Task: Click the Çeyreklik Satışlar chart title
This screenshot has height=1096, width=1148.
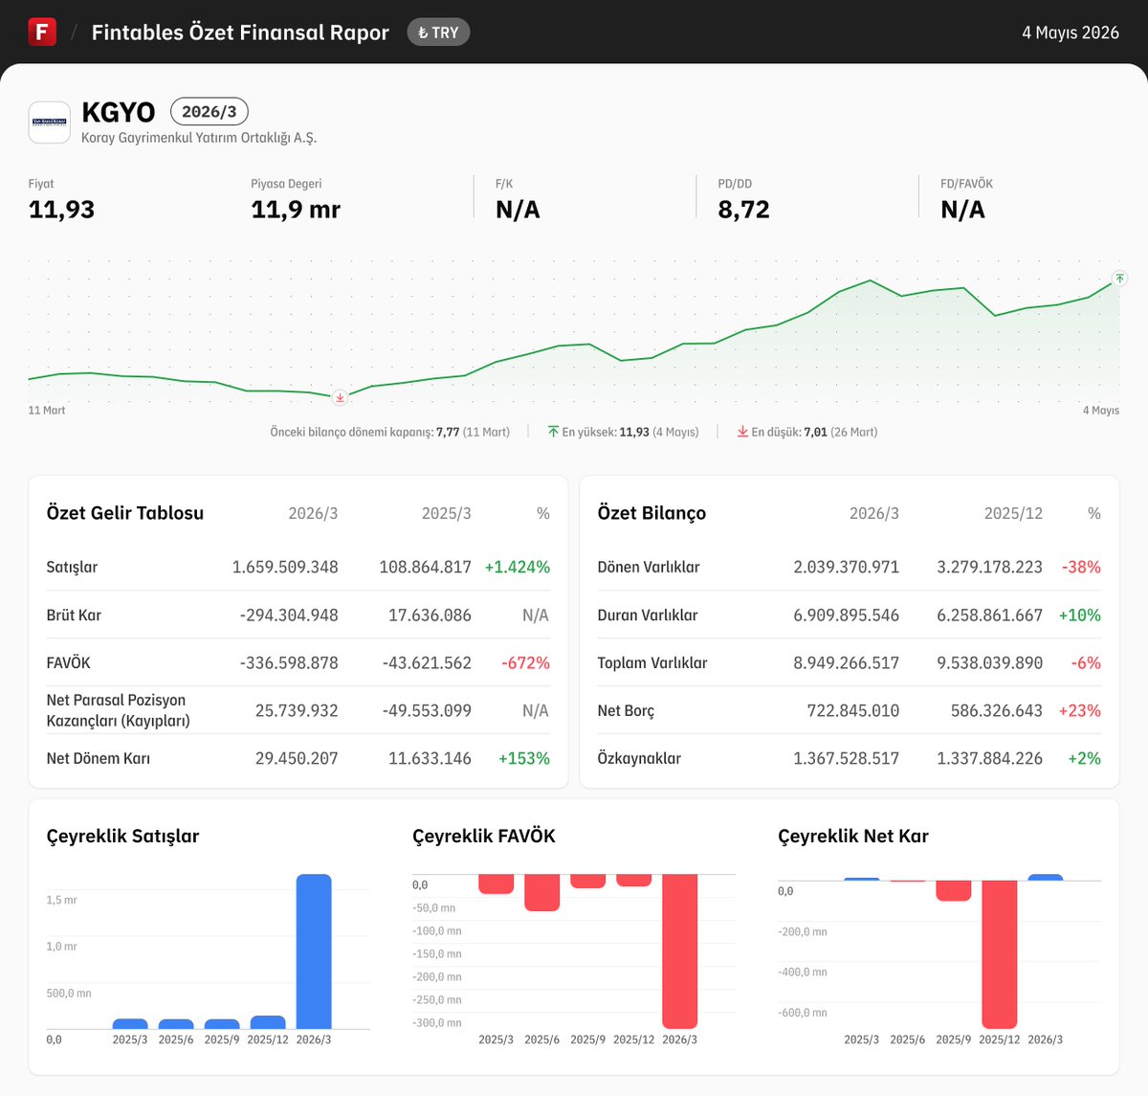Action: [x=122, y=836]
